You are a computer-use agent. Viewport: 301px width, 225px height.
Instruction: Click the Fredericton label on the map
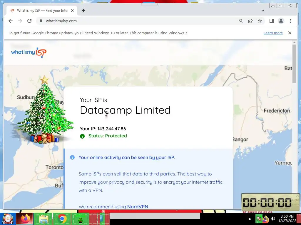(277, 110)
